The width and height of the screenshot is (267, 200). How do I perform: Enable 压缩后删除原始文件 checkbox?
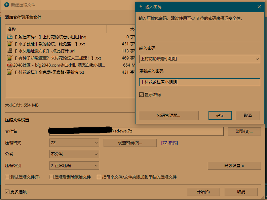[x=51, y=177]
